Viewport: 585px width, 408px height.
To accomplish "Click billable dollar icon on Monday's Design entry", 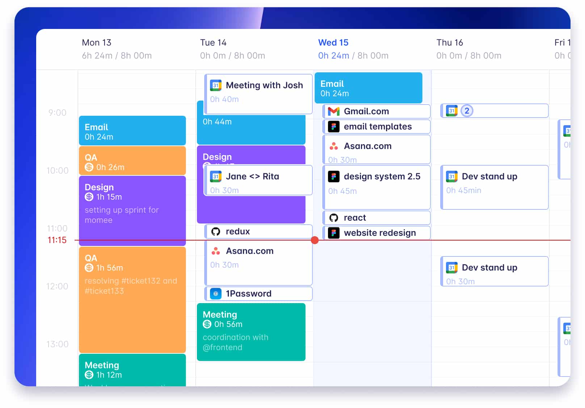I will pos(89,197).
